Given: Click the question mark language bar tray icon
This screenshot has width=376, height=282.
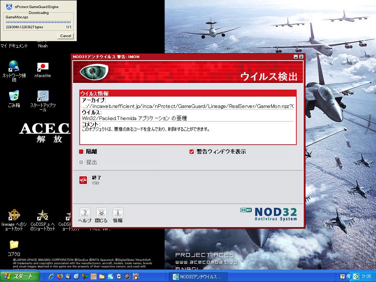Looking at the screenshot, I should (x=343, y=276).
